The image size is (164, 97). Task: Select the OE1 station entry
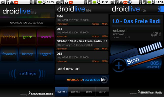click(x=82, y=32)
